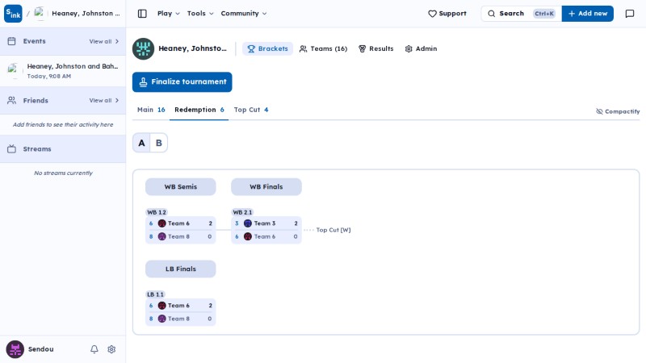The height and width of the screenshot is (363, 646).
Task: Click the WB Semis round header
Action: [x=180, y=187]
